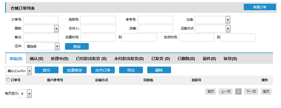This screenshot has width=281, height=108.
Task: Open the 仓储 dropdown list
Action: pos(212,20)
